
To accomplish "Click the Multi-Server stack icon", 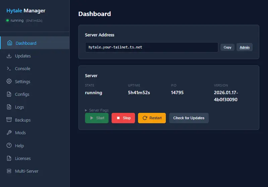I will [9, 171].
